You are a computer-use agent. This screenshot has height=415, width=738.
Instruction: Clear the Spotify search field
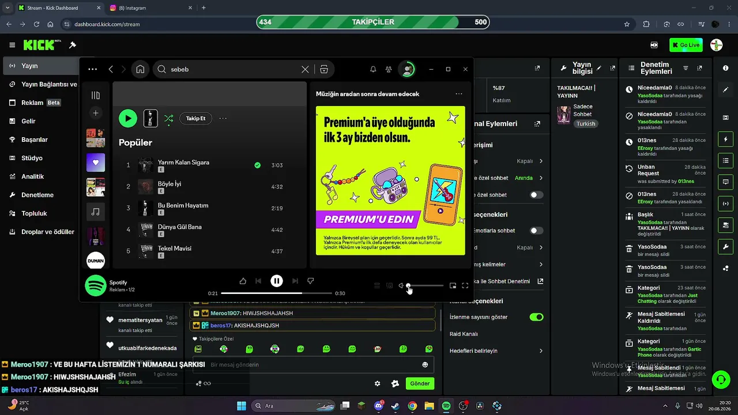(x=305, y=69)
